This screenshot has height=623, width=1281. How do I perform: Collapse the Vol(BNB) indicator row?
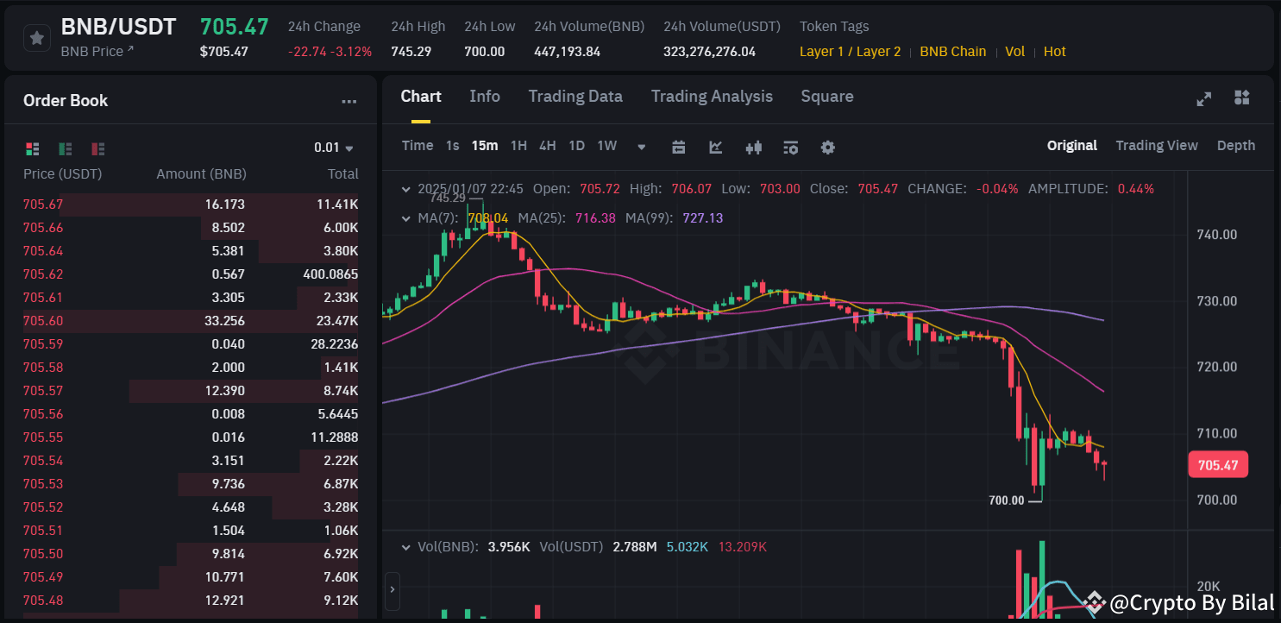pyautogui.click(x=407, y=547)
